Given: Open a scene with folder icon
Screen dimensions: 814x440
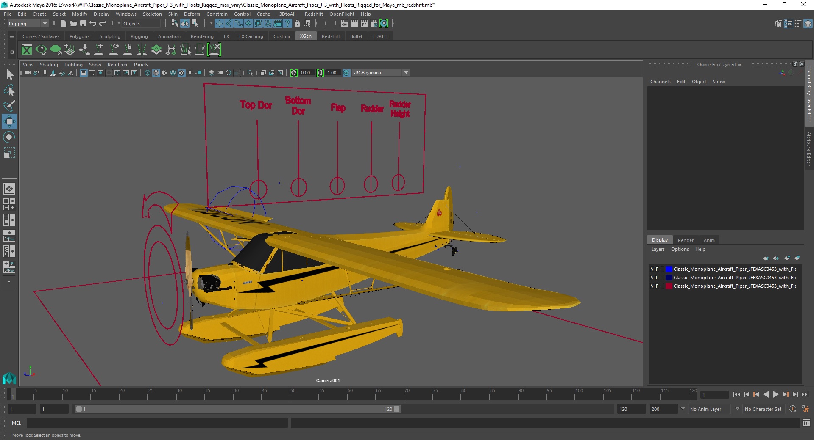Looking at the screenshot, I should click(73, 24).
